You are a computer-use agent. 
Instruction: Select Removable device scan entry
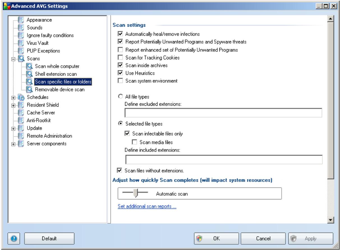[x=59, y=89]
